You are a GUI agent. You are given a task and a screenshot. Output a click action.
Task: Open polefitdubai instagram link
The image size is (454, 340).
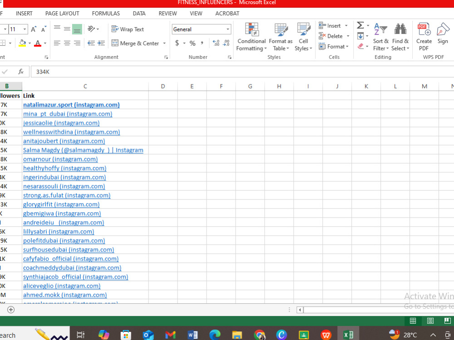coord(64,241)
